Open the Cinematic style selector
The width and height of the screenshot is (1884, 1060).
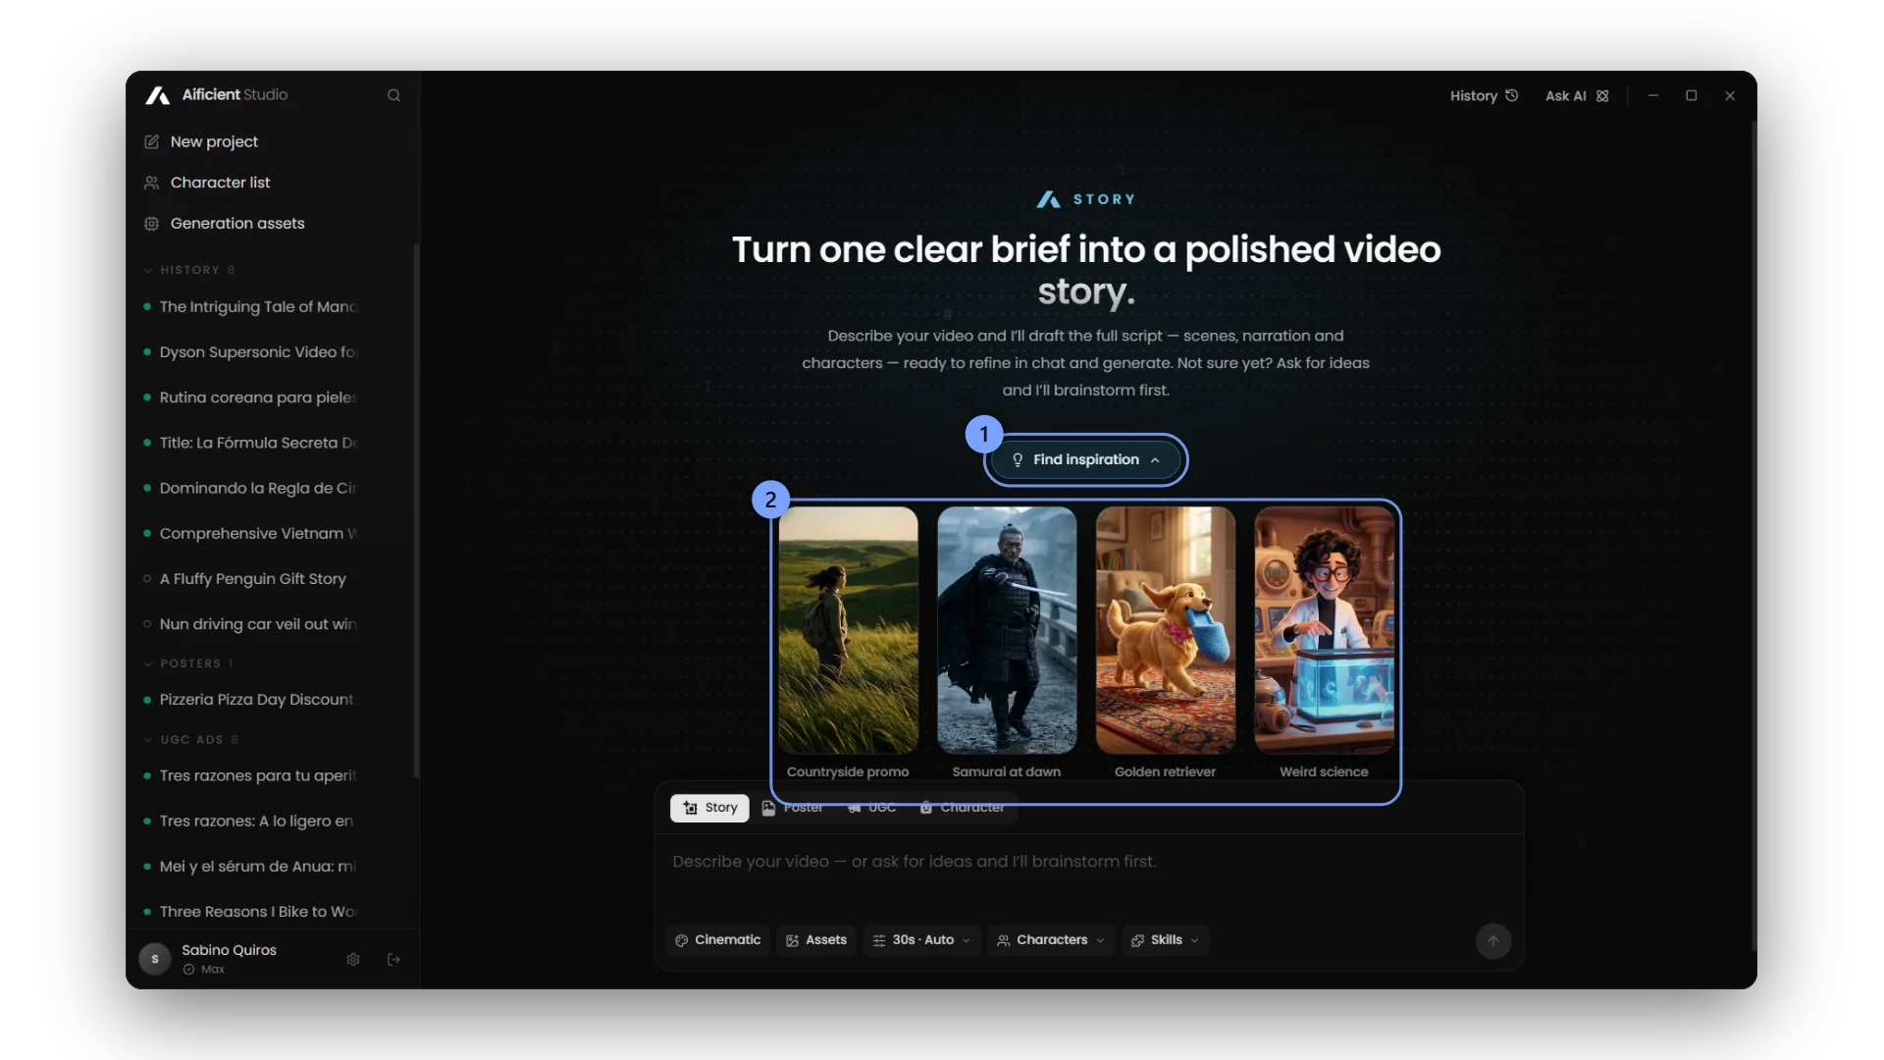718,940
